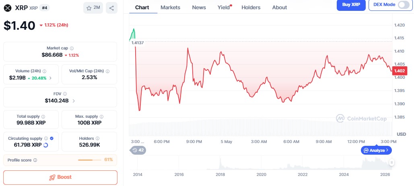Screen dimensions: 414x186
Task: Click the Boost button
Action: click(x=60, y=177)
